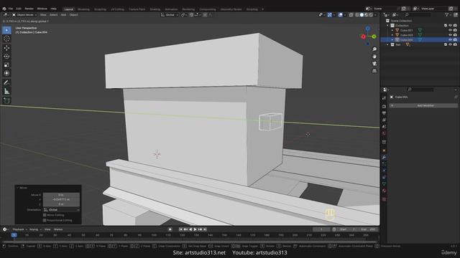
Task: Toggle X-ray display in viewport header
Action: (x=351, y=15)
